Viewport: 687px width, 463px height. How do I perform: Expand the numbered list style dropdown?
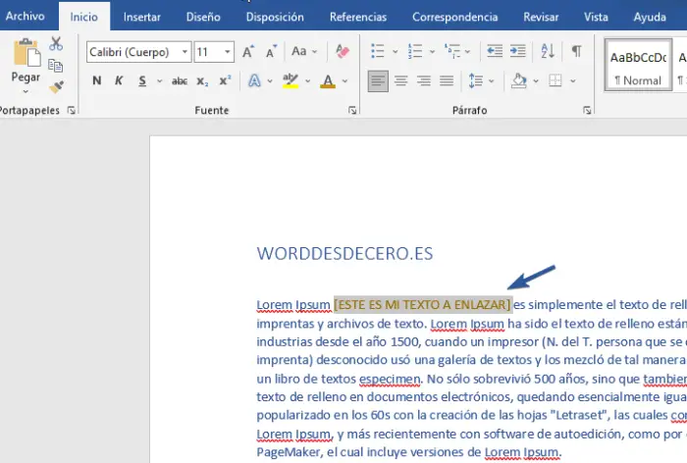click(433, 52)
